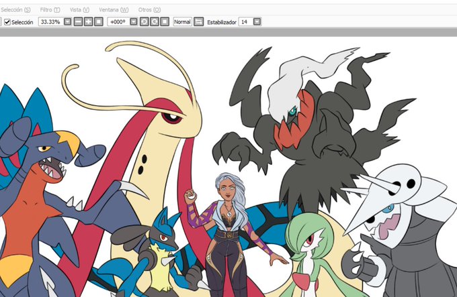Reset zoom with the square icon
Screen dimensions: 457x297
coord(99,22)
